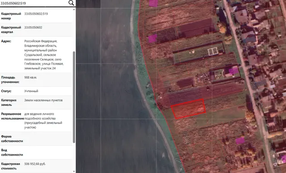Image resolution: width=286 pixels, height=173 pixels.
Task: Click the scrollbar down arrow in info panel
Action: click(x=74, y=171)
